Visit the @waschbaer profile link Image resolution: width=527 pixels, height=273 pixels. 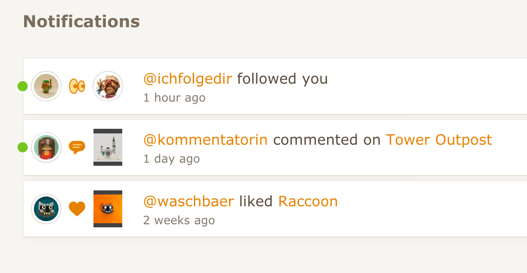coord(189,202)
